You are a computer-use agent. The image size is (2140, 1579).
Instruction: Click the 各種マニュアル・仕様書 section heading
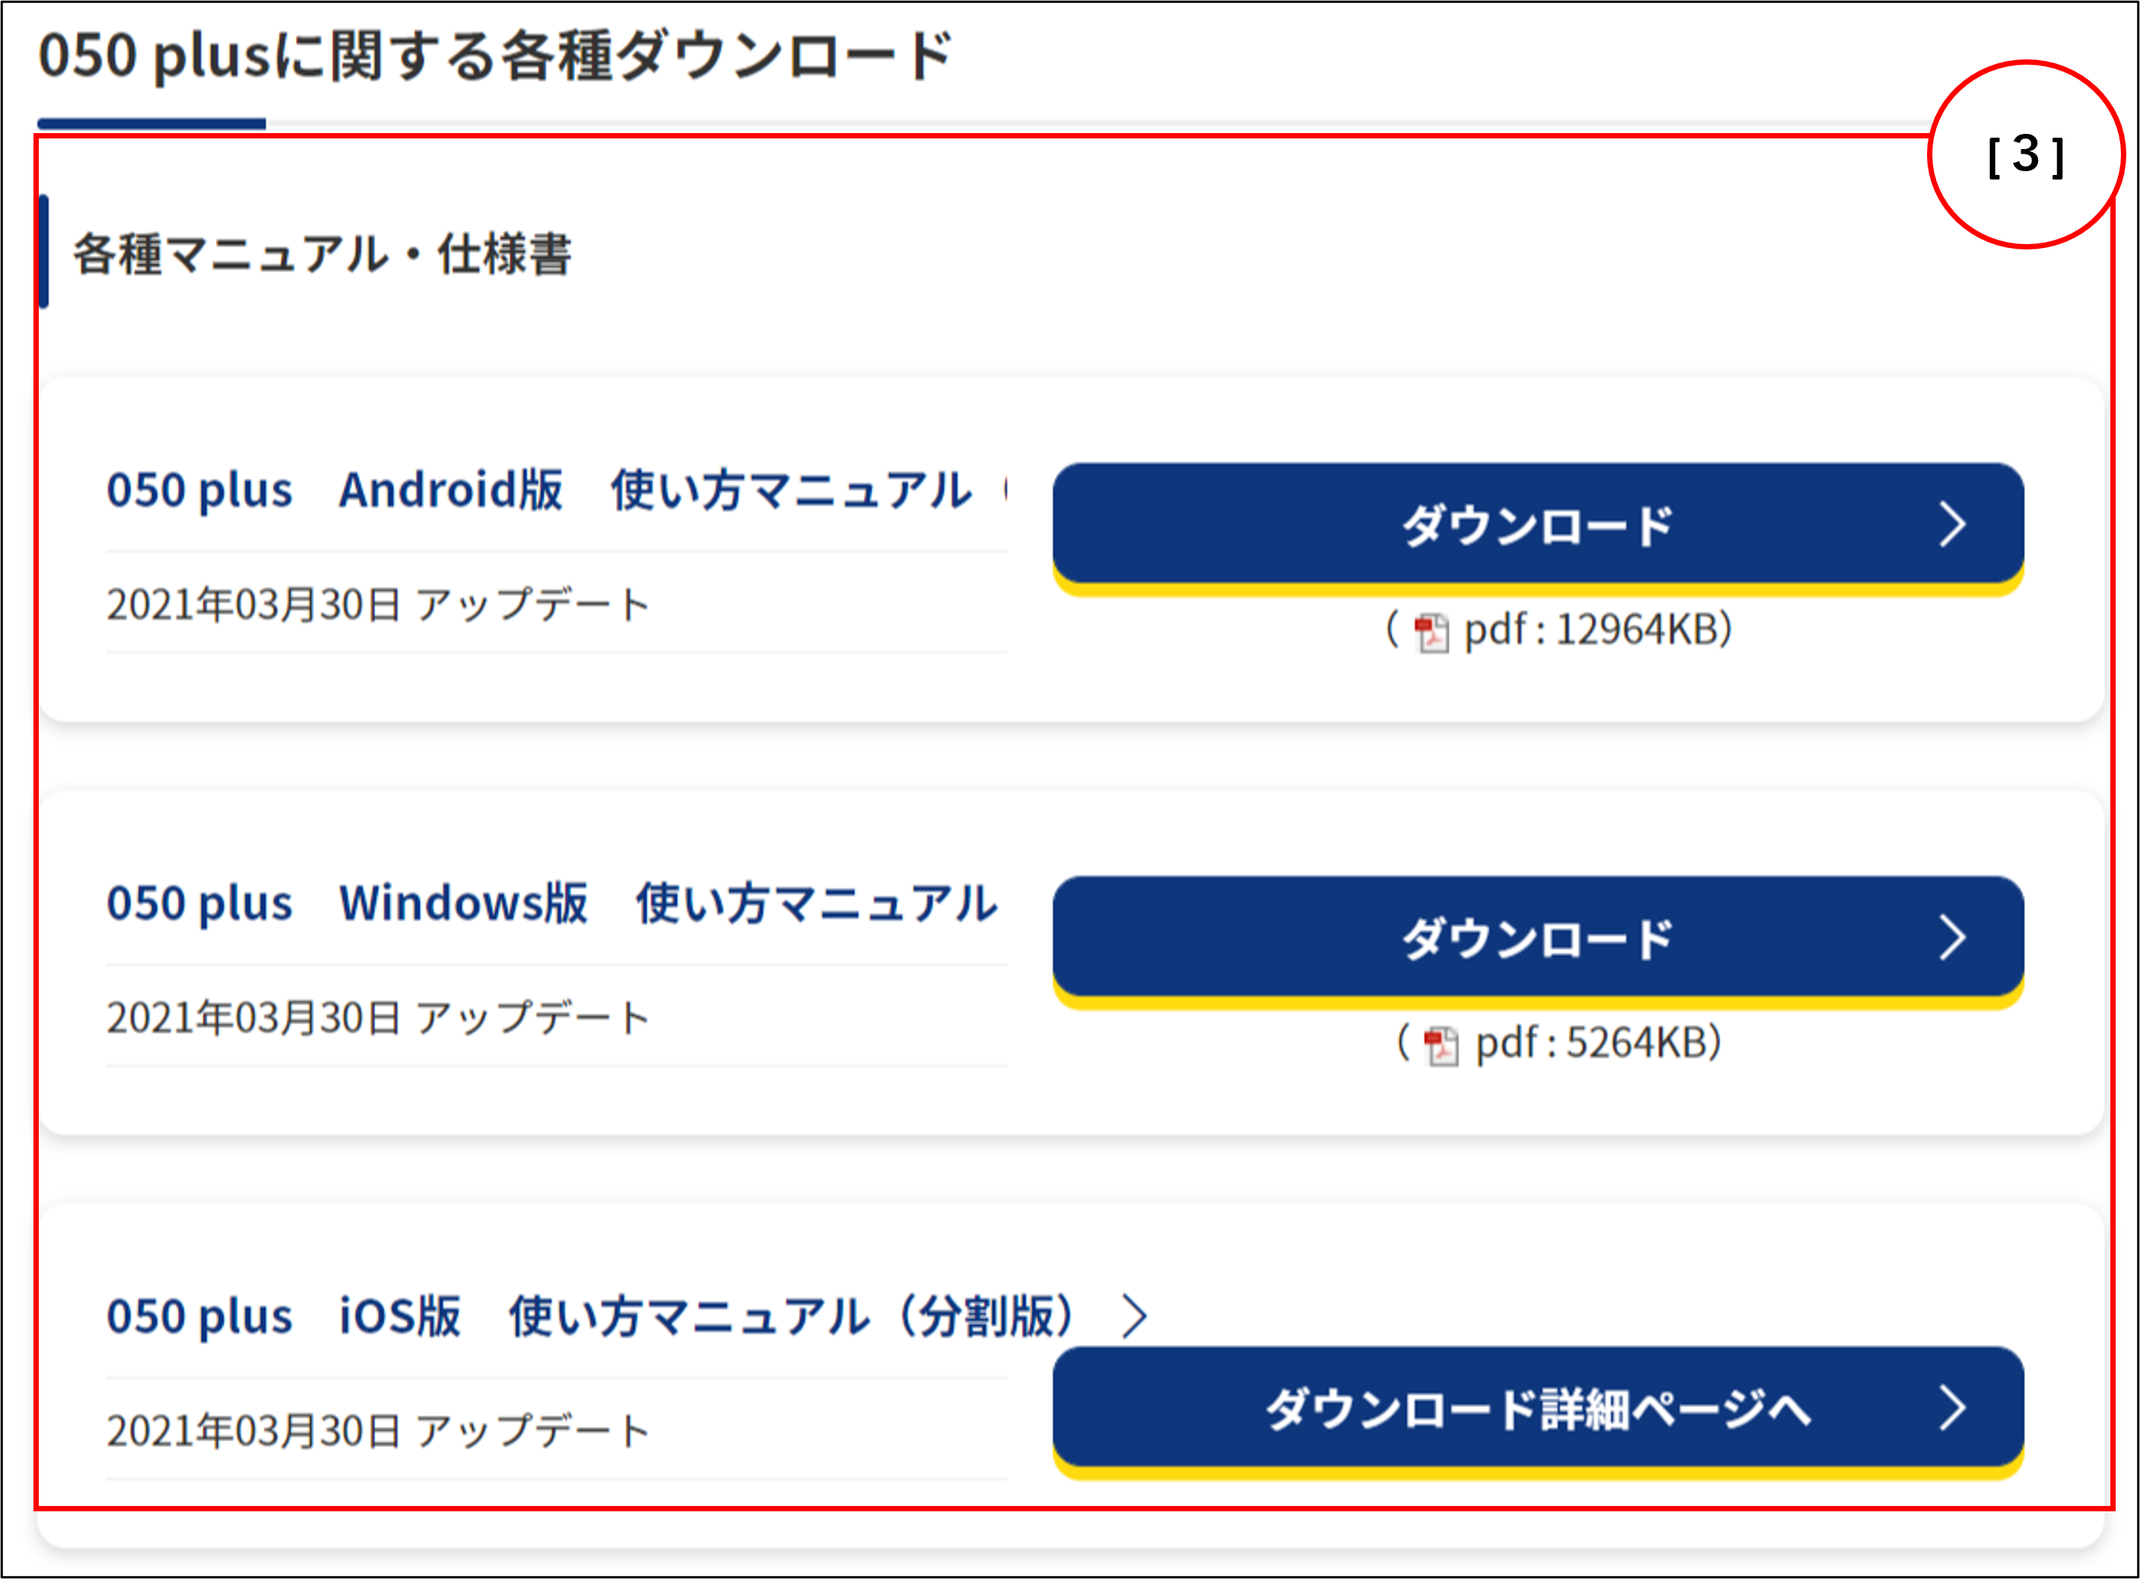tap(322, 254)
